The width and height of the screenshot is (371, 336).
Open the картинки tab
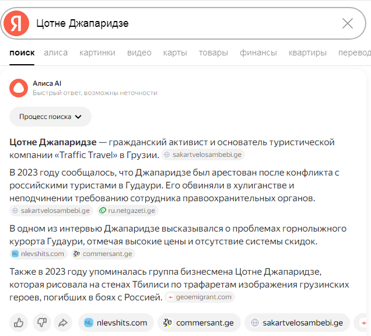point(97,52)
